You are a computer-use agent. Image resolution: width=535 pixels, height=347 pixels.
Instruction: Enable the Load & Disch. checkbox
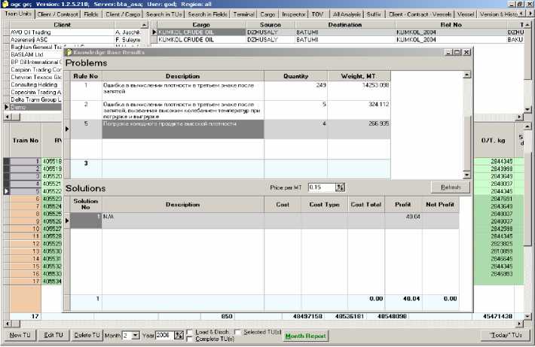[x=189, y=332]
